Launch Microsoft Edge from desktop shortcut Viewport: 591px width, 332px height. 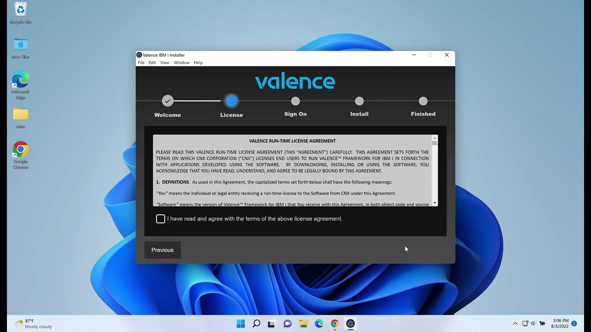click(20, 86)
